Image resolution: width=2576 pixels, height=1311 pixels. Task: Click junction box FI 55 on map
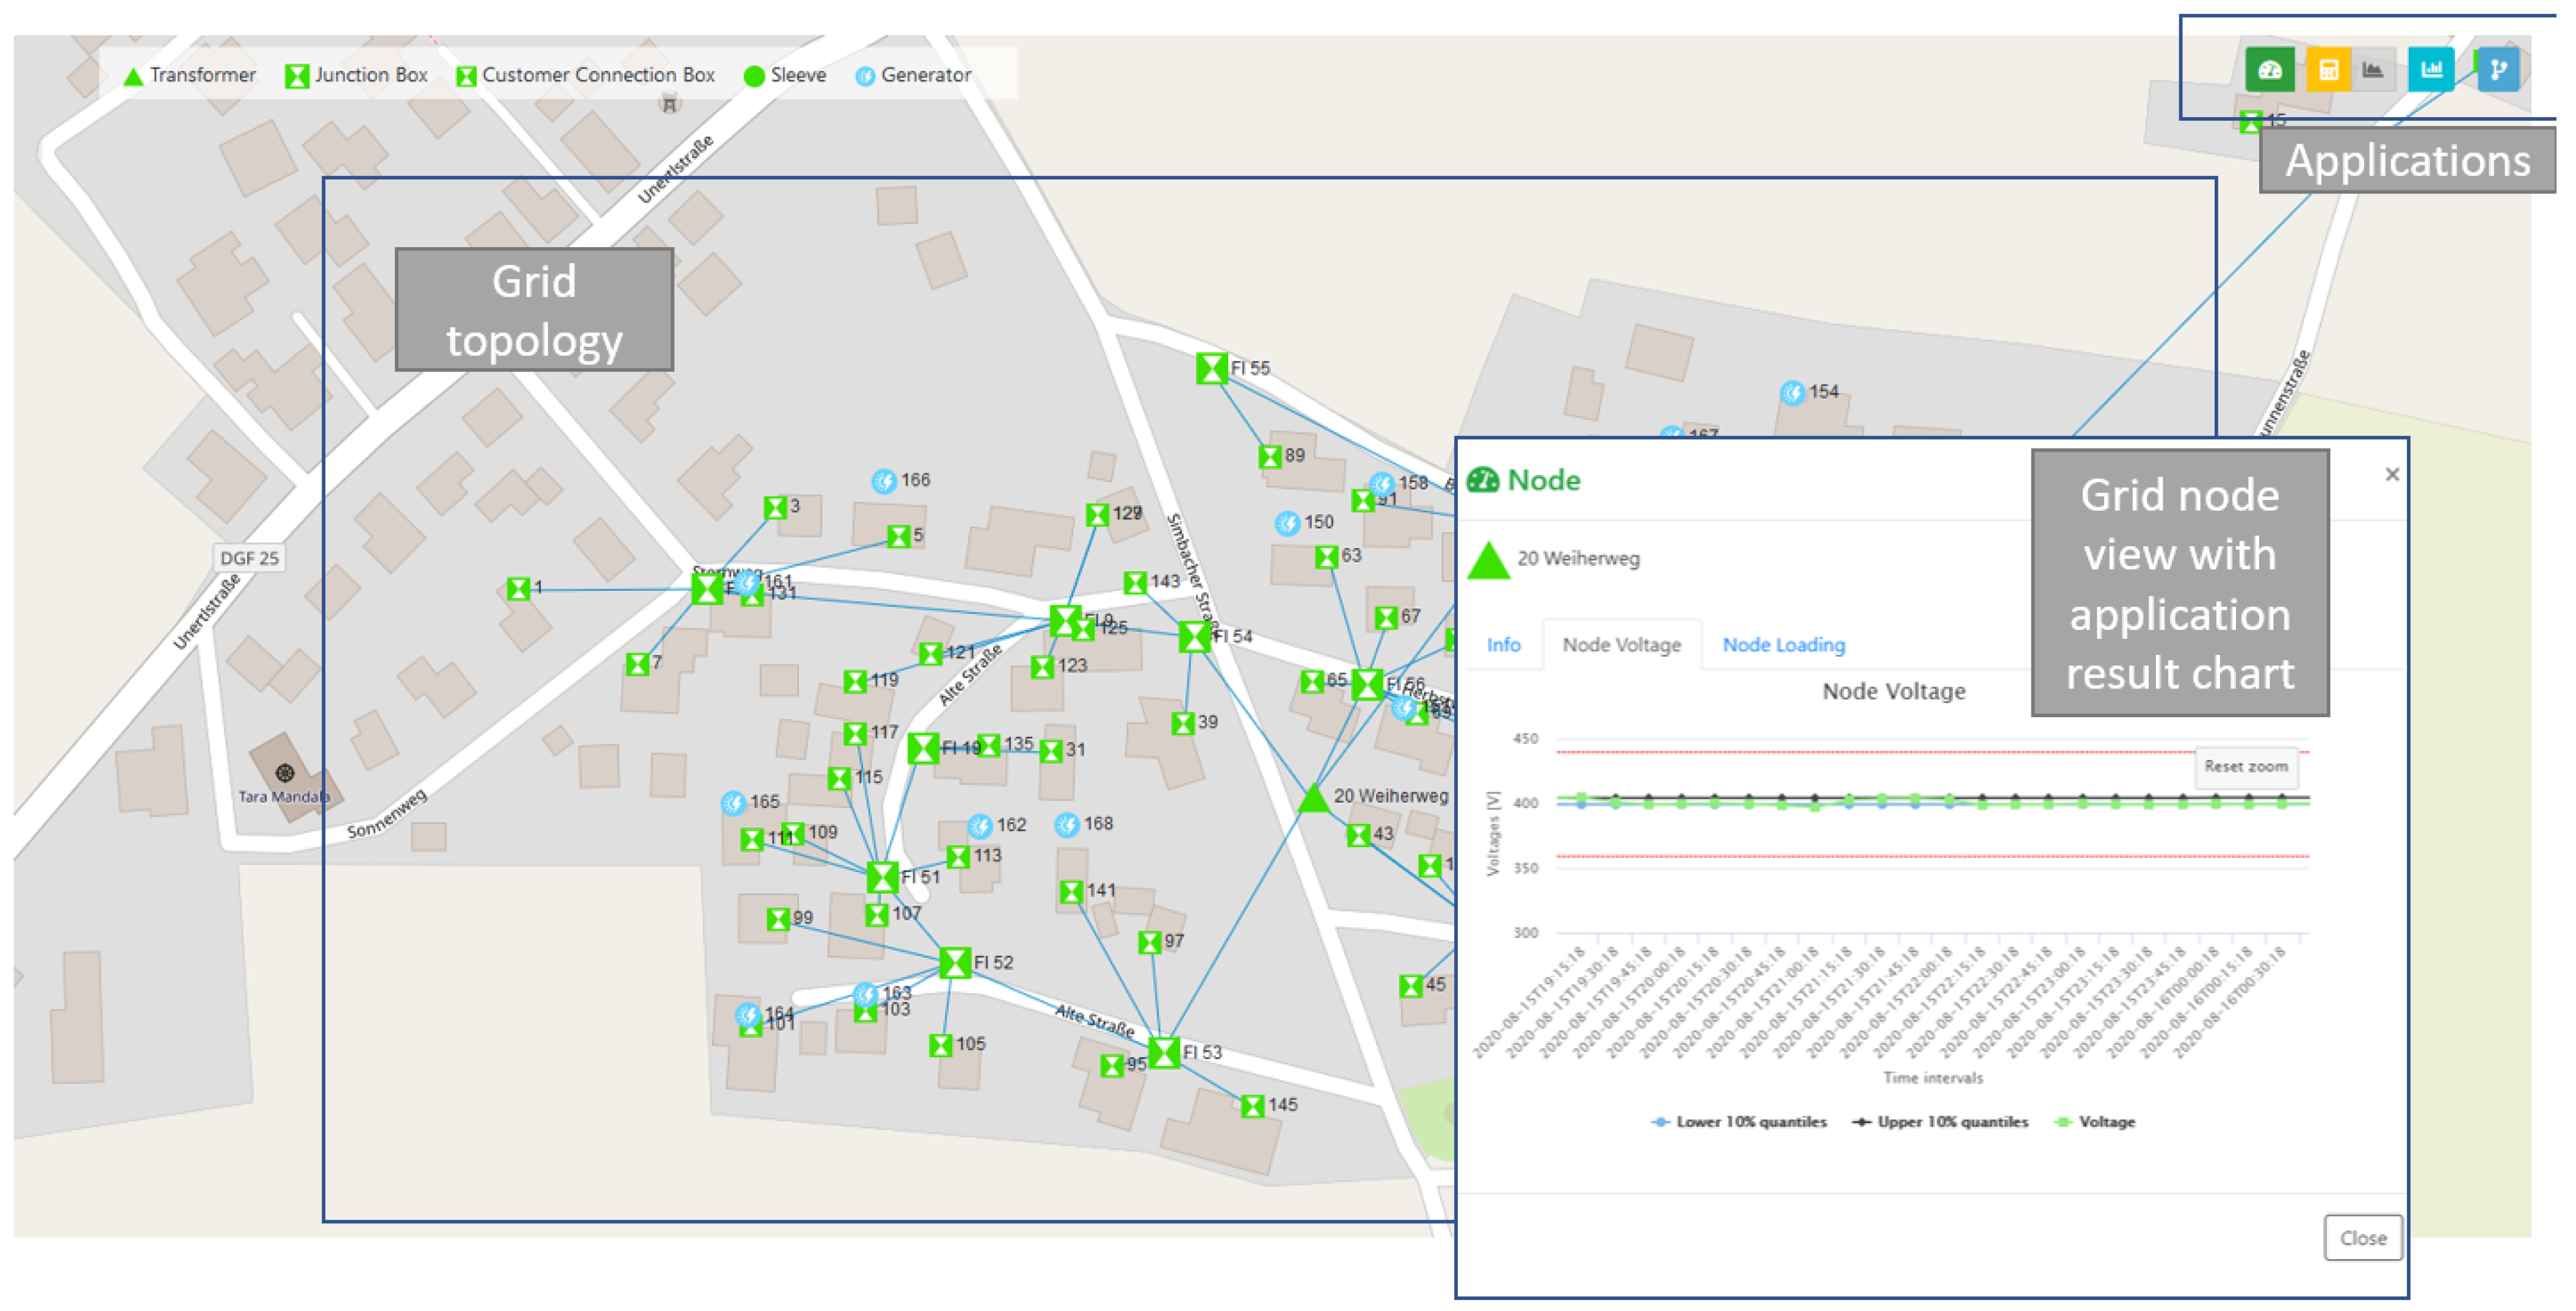(1211, 368)
